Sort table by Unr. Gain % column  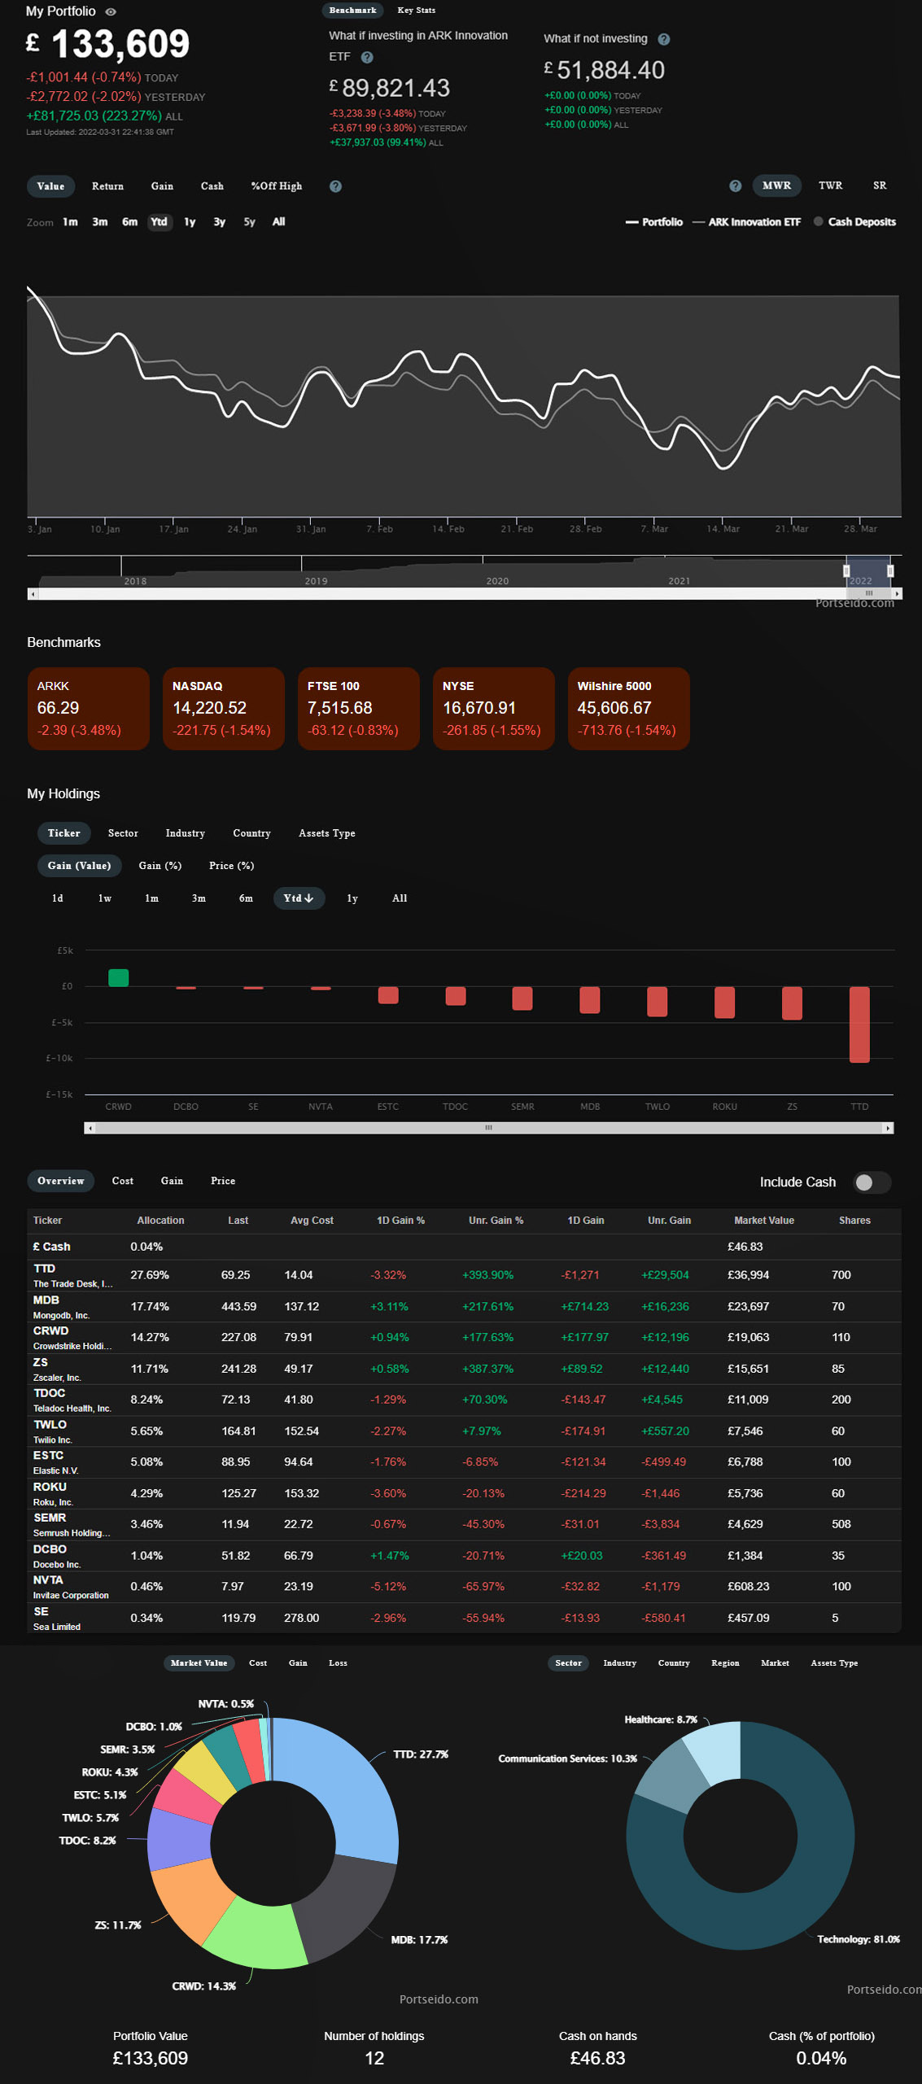(496, 1221)
